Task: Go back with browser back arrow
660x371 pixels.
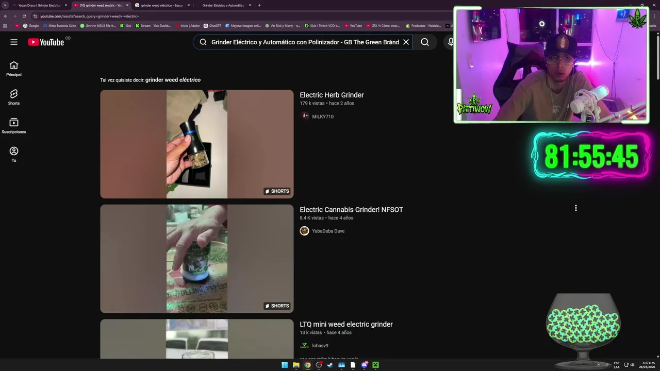Action: click(6, 16)
